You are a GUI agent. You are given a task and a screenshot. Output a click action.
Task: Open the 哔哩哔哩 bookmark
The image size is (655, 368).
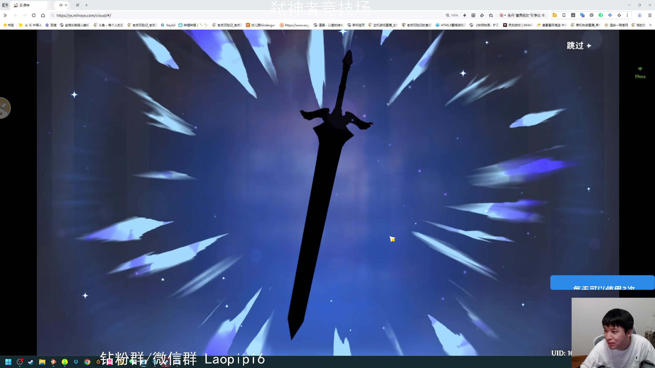(193, 25)
